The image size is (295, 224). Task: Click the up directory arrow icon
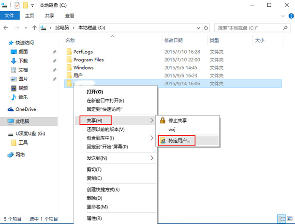click(x=34, y=28)
